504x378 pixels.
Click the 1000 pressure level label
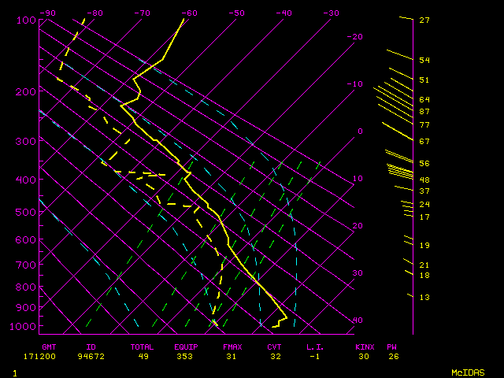click(x=23, y=326)
